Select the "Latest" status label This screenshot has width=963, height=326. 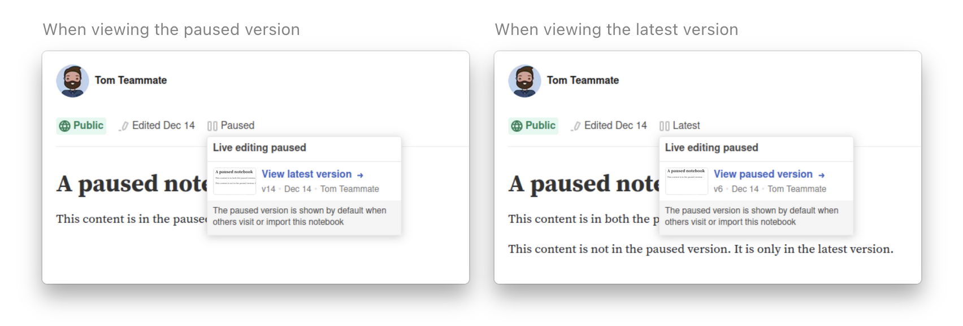point(687,125)
